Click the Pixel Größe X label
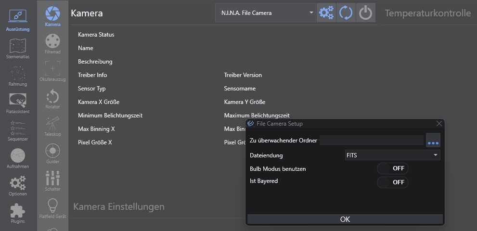The image size is (477, 231). pyautogui.click(x=95, y=142)
